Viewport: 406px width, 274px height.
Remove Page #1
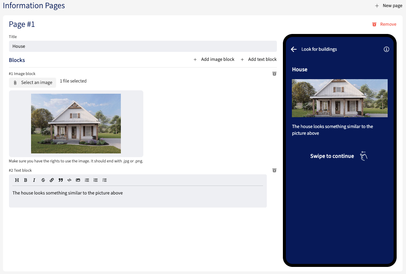pyautogui.click(x=384, y=24)
